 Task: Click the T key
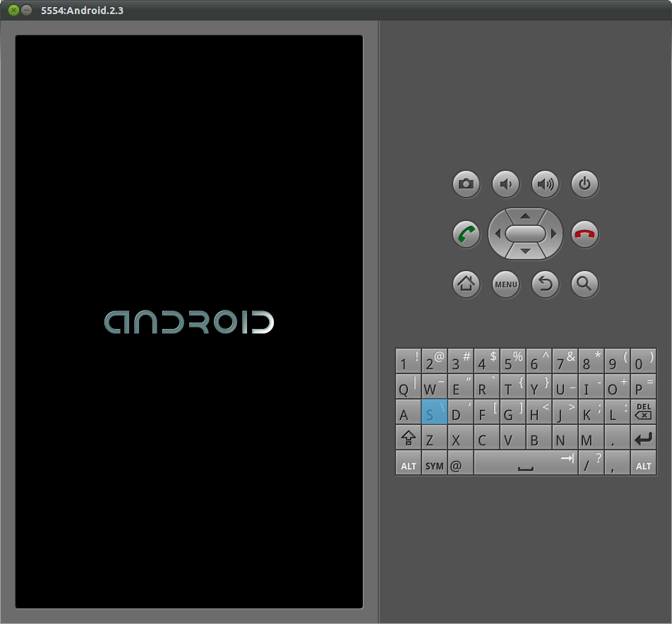[512, 387]
